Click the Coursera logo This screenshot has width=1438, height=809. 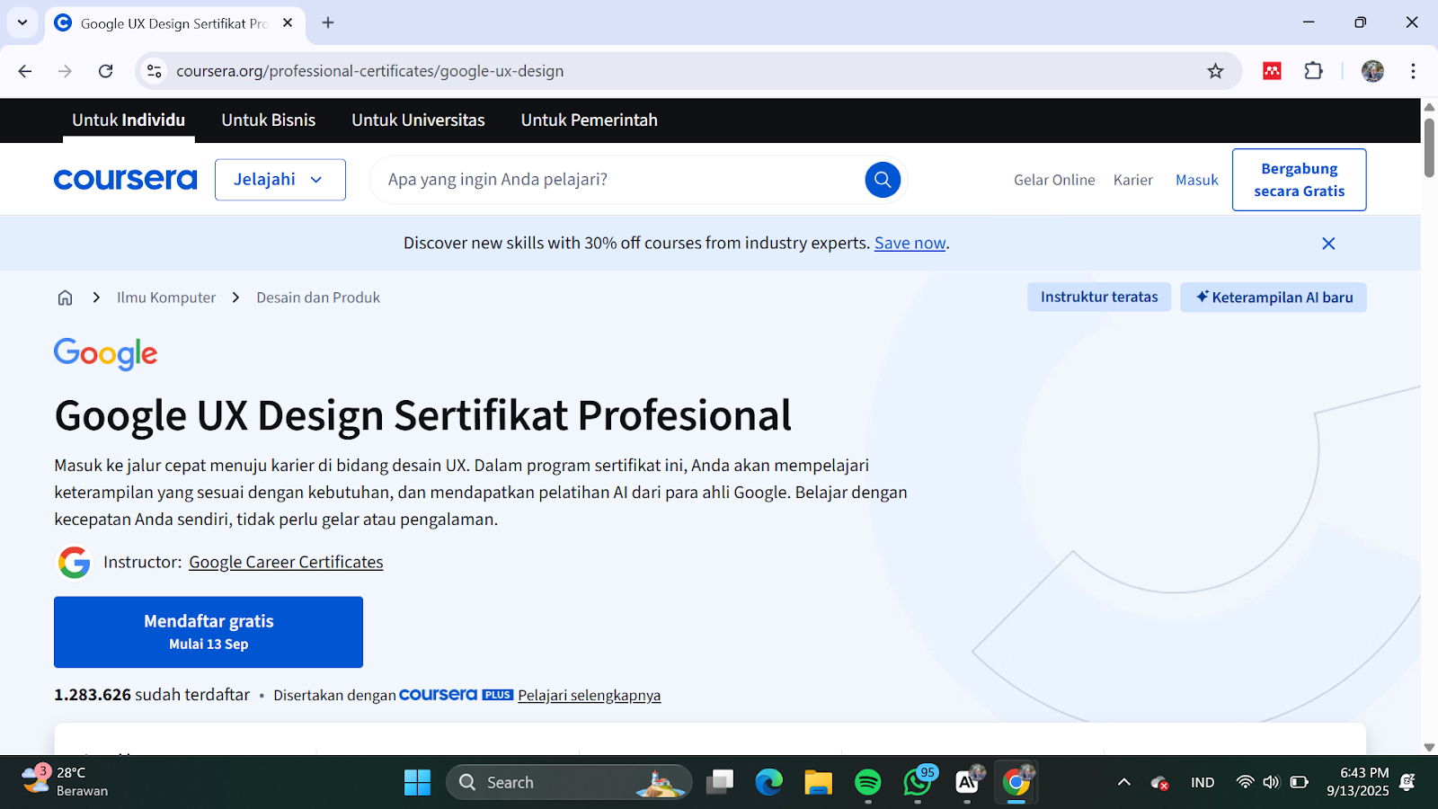[x=125, y=180]
